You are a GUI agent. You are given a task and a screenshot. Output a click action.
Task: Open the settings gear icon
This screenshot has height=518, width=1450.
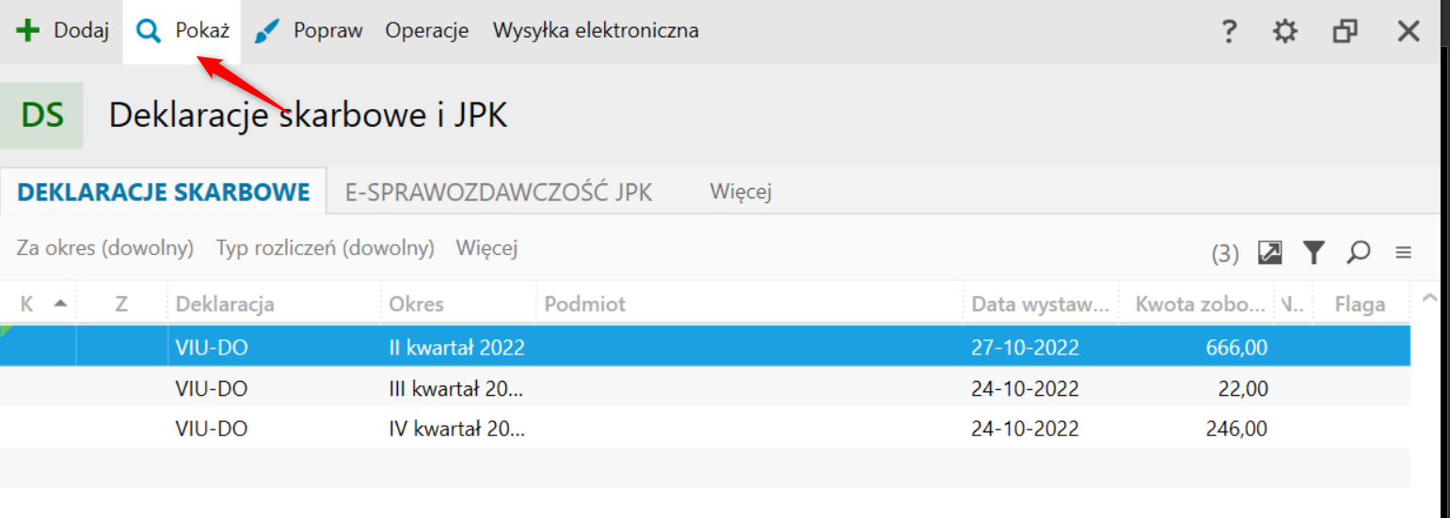click(x=1284, y=31)
